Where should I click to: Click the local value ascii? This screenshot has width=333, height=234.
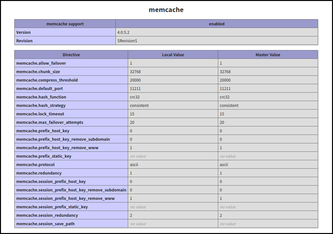click(134, 164)
